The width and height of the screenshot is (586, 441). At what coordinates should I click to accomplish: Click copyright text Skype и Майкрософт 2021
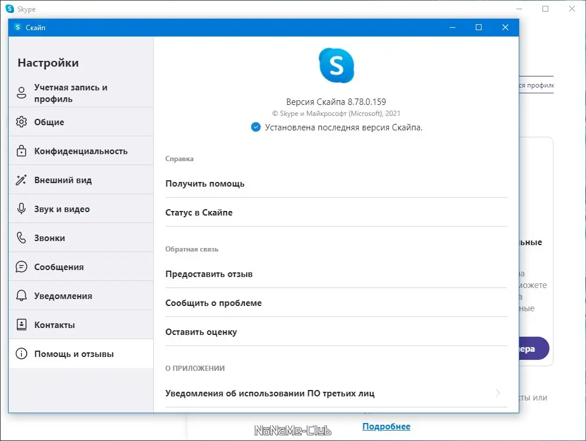(x=336, y=113)
